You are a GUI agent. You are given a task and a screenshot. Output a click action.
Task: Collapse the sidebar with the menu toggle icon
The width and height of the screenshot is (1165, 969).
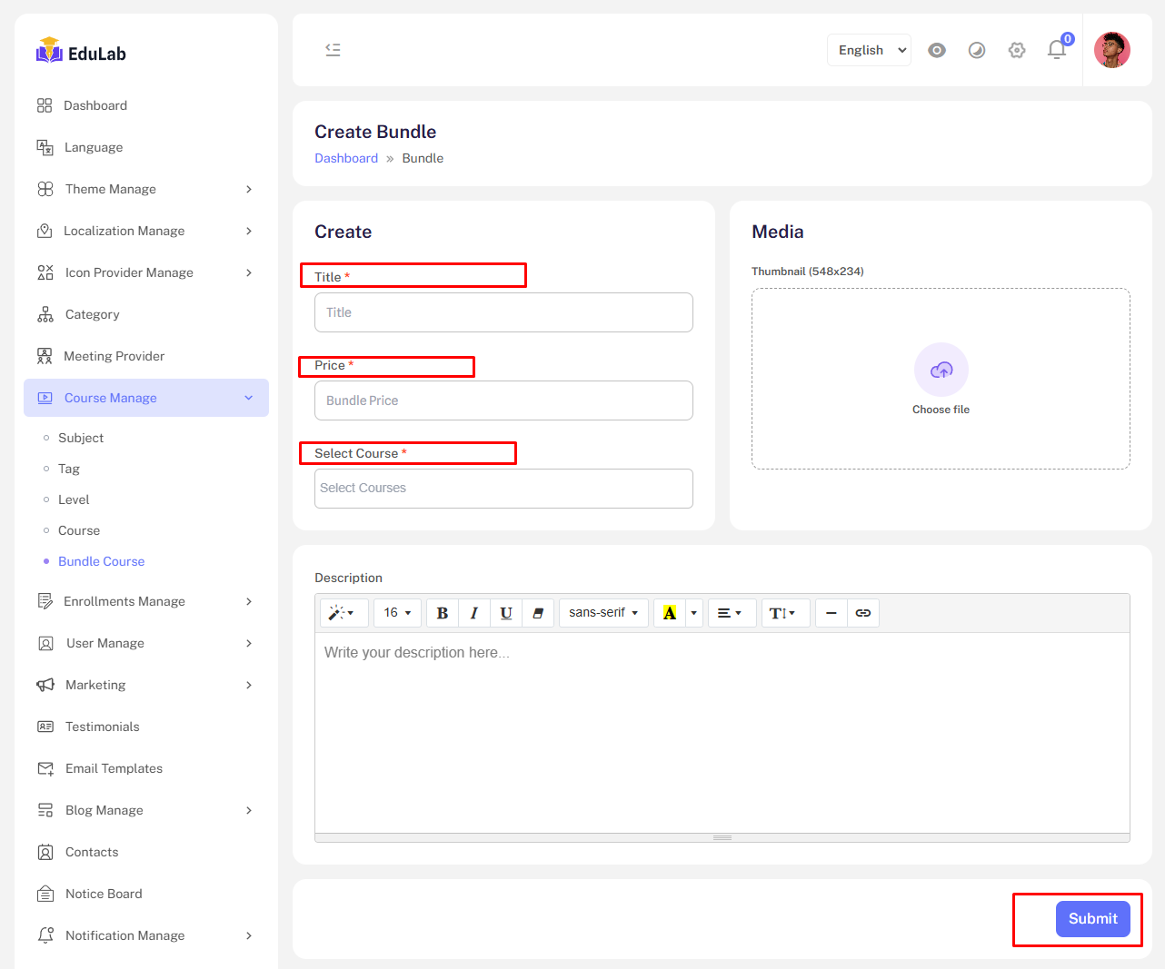(x=333, y=50)
